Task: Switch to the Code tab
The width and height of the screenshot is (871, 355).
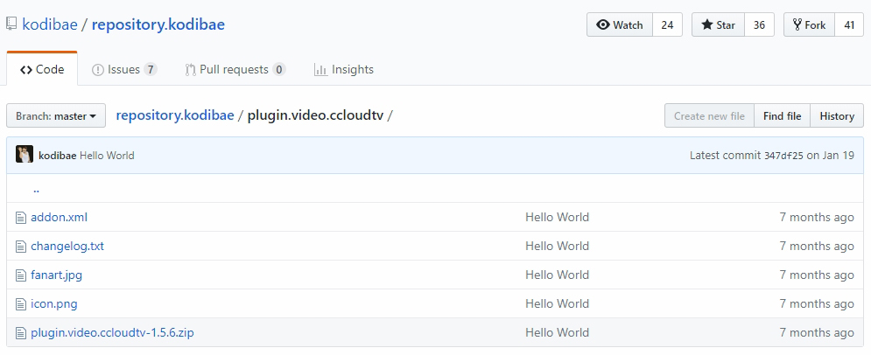Action: tap(42, 69)
